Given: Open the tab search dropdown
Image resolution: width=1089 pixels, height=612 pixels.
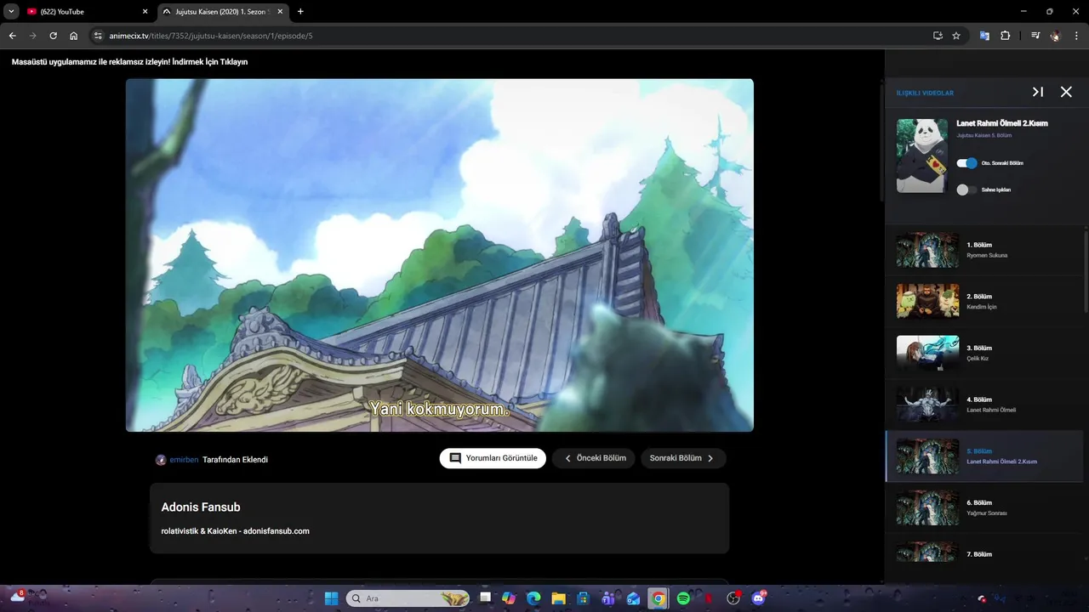Looking at the screenshot, I should click(x=11, y=12).
